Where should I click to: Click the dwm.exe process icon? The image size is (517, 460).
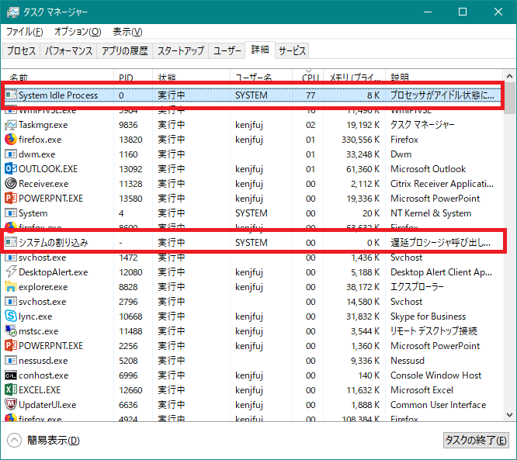coord(11,154)
